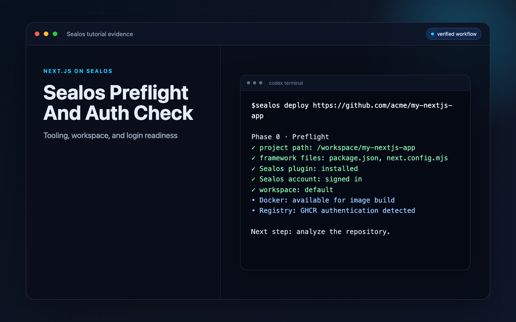516x322 pixels.
Task: Click the 'verified workflow' badge
Action: [x=454, y=34]
